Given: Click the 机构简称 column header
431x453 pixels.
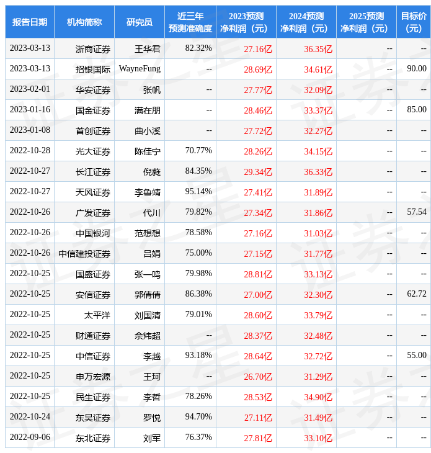Looking at the screenshot, I should tap(84, 22).
